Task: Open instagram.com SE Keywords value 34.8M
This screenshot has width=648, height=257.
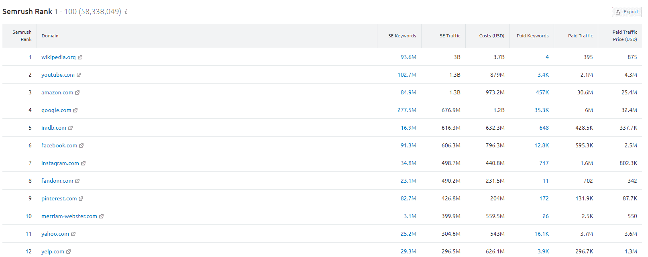Action: click(x=408, y=163)
